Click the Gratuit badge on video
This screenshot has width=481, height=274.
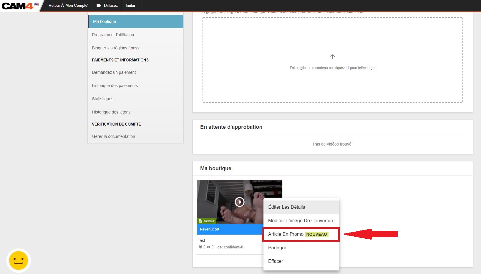click(207, 221)
